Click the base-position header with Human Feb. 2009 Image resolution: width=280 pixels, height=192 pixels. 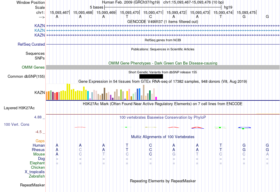click(163, 2)
